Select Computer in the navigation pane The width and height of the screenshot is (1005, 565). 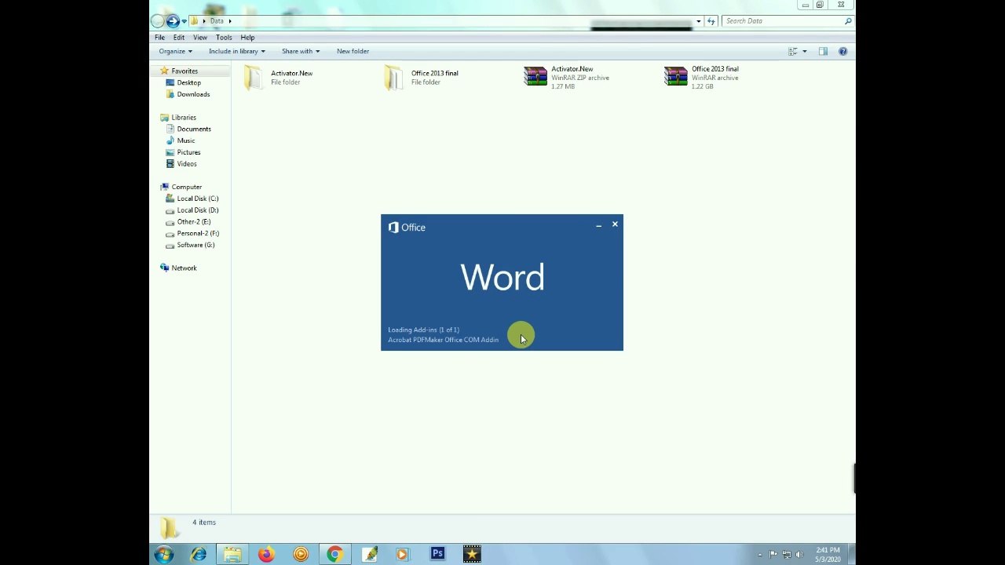pyautogui.click(x=186, y=187)
